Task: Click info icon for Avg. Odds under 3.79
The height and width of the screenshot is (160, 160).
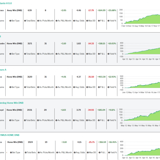Action: [74, 120]
